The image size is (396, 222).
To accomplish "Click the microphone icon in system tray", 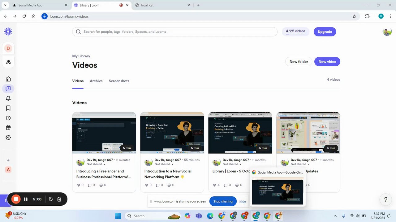I will (343, 216).
